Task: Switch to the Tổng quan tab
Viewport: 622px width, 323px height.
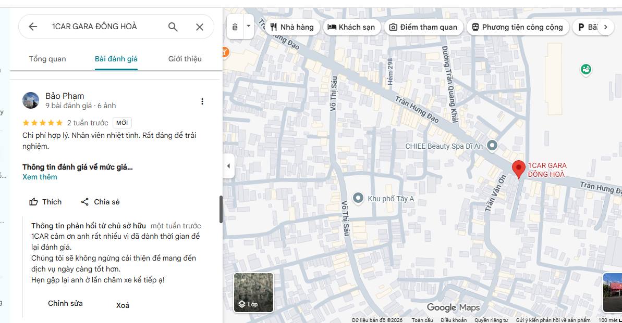Action: [x=47, y=59]
